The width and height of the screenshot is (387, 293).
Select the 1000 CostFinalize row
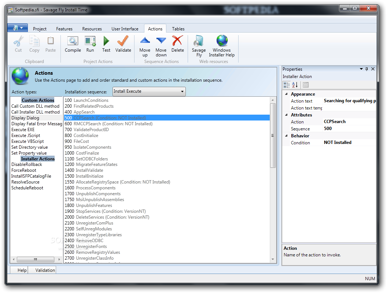coord(167,153)
